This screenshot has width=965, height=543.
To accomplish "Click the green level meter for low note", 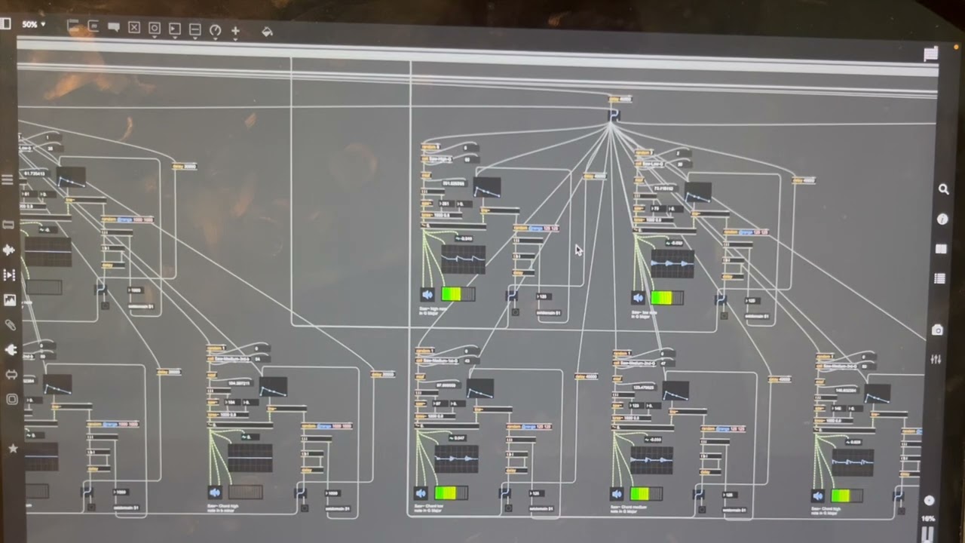I will (667, 298).
